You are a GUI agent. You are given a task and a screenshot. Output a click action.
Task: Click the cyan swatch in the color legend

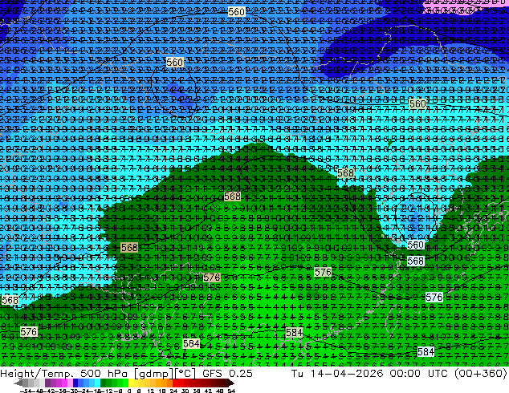click(97, 383)
